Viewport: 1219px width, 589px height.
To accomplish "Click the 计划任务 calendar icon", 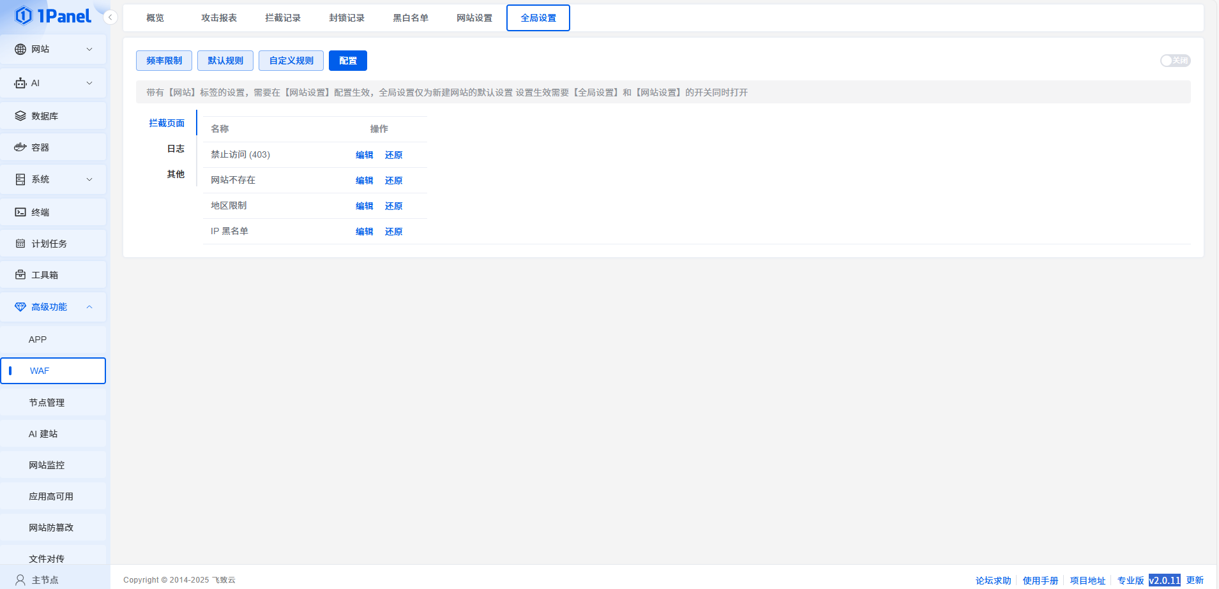I will tap(20, 244).
